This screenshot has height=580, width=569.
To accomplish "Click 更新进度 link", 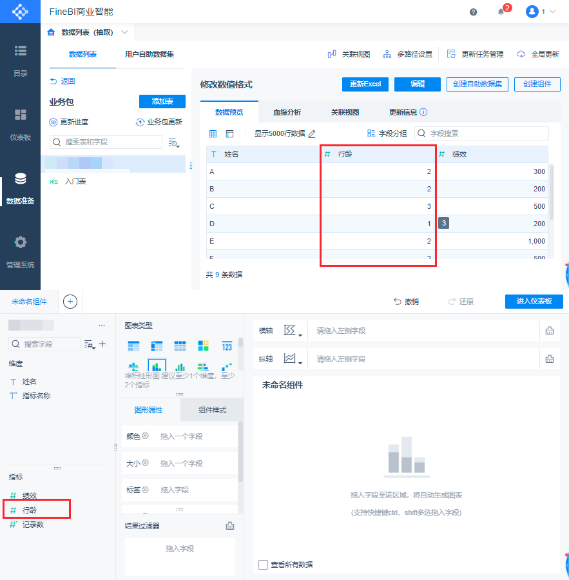I will point(69,122).
